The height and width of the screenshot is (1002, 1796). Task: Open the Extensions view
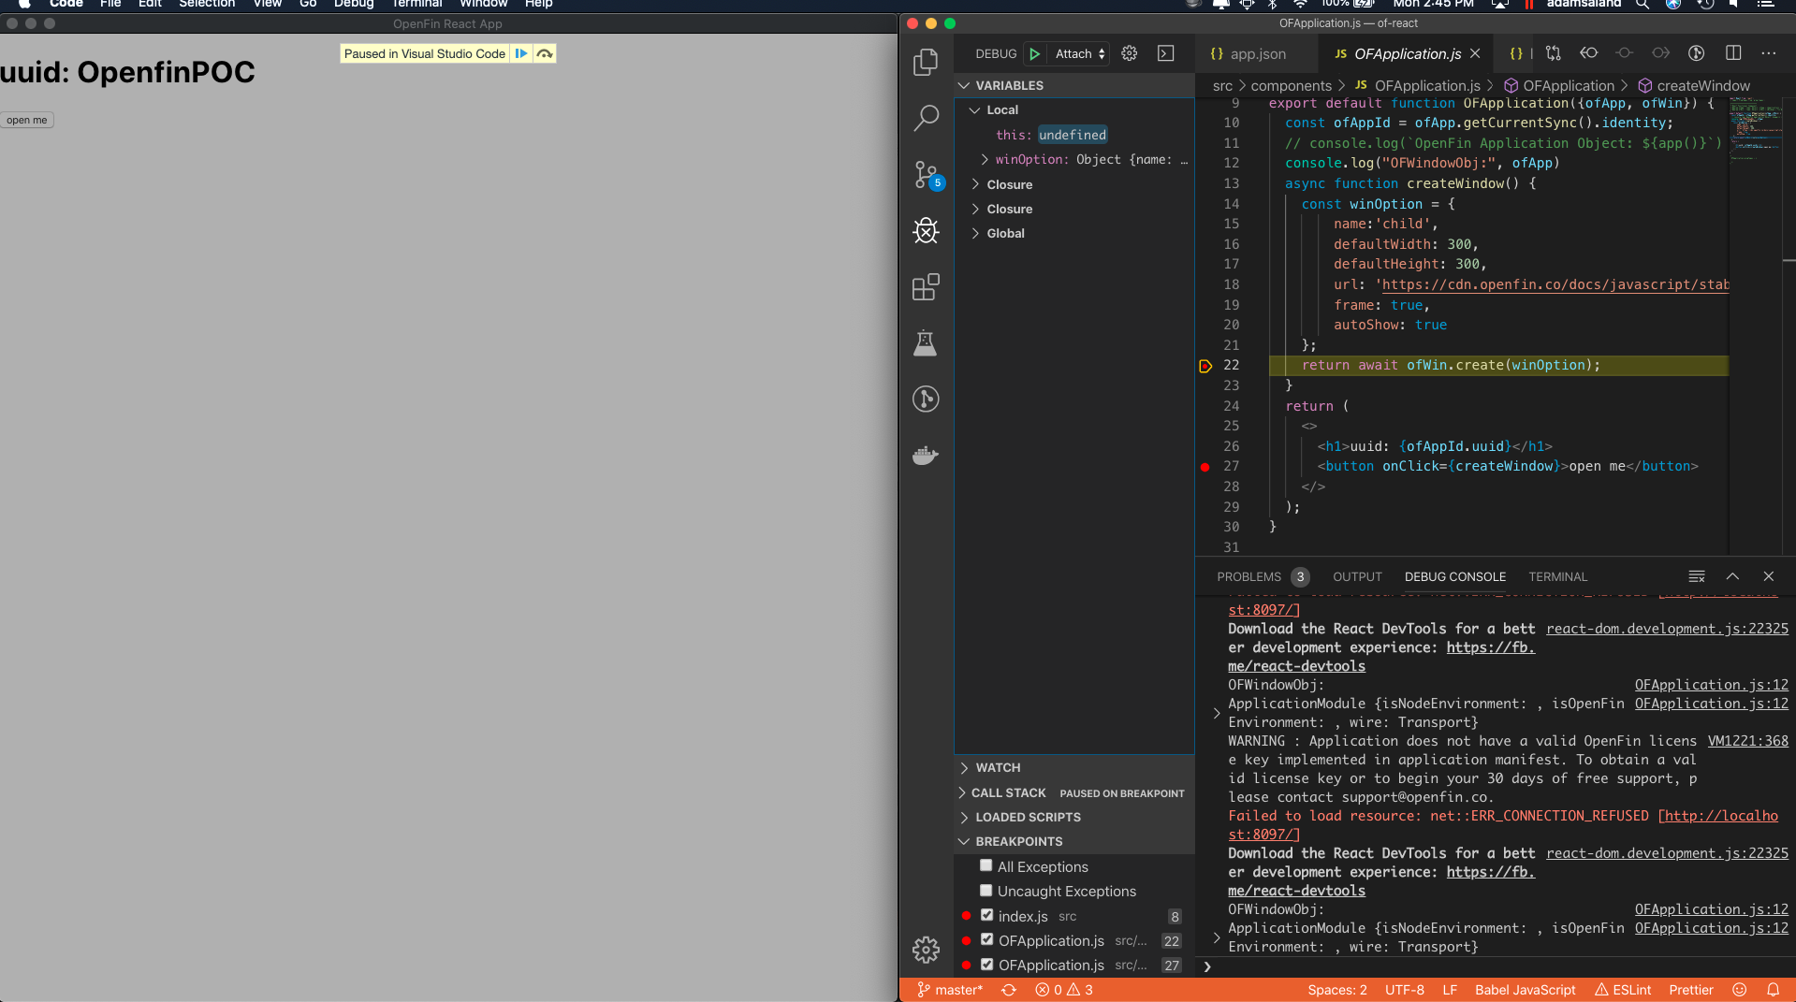pos(926,287)
